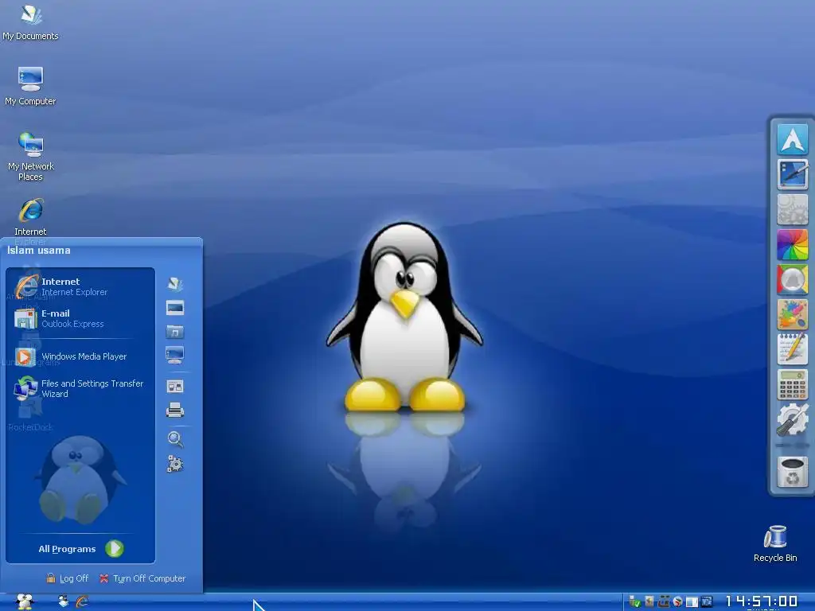Open the My Computer desktop icon
815x611 pixels.
click(31, 86)
